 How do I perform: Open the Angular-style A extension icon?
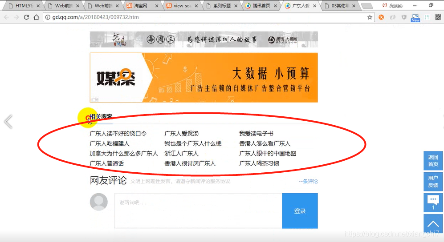tap(404, 17)
